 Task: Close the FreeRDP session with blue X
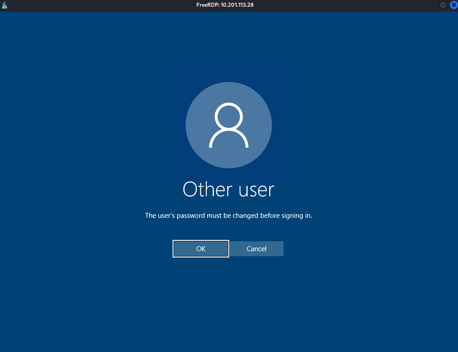tap(453, 5)
